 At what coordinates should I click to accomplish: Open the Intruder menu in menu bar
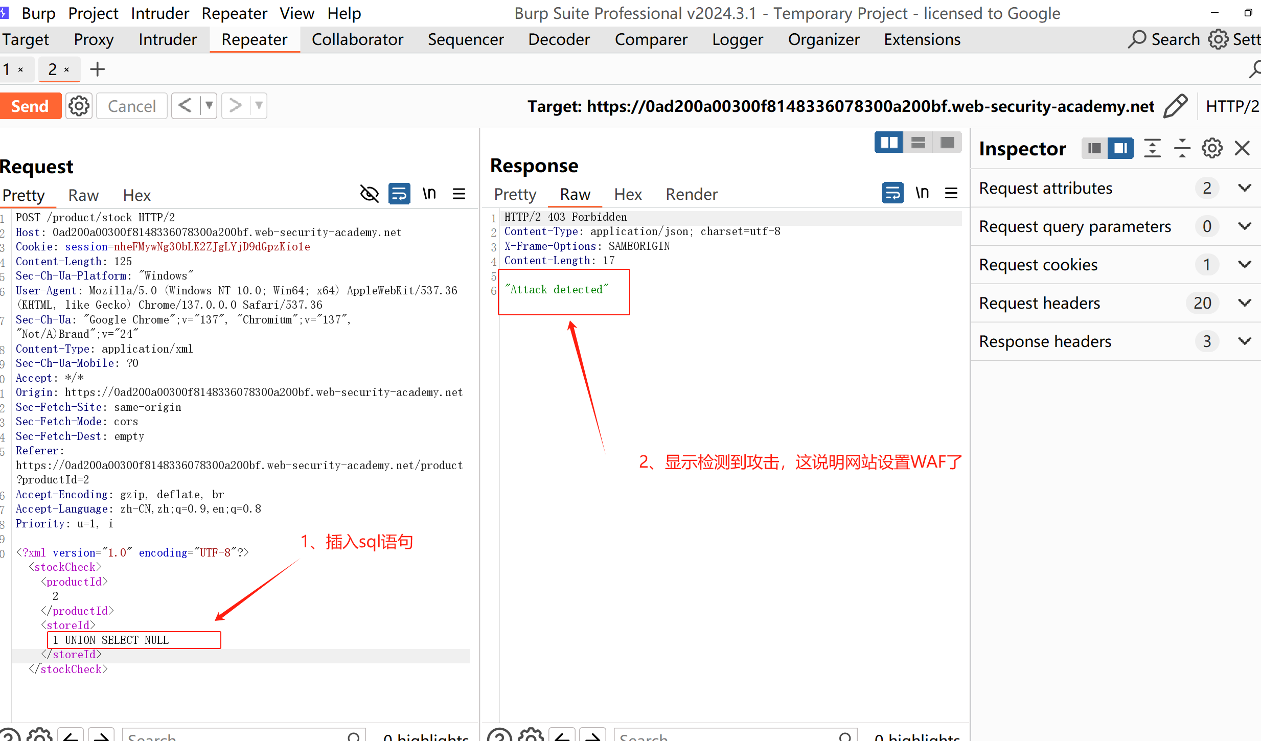click(159, 13)
